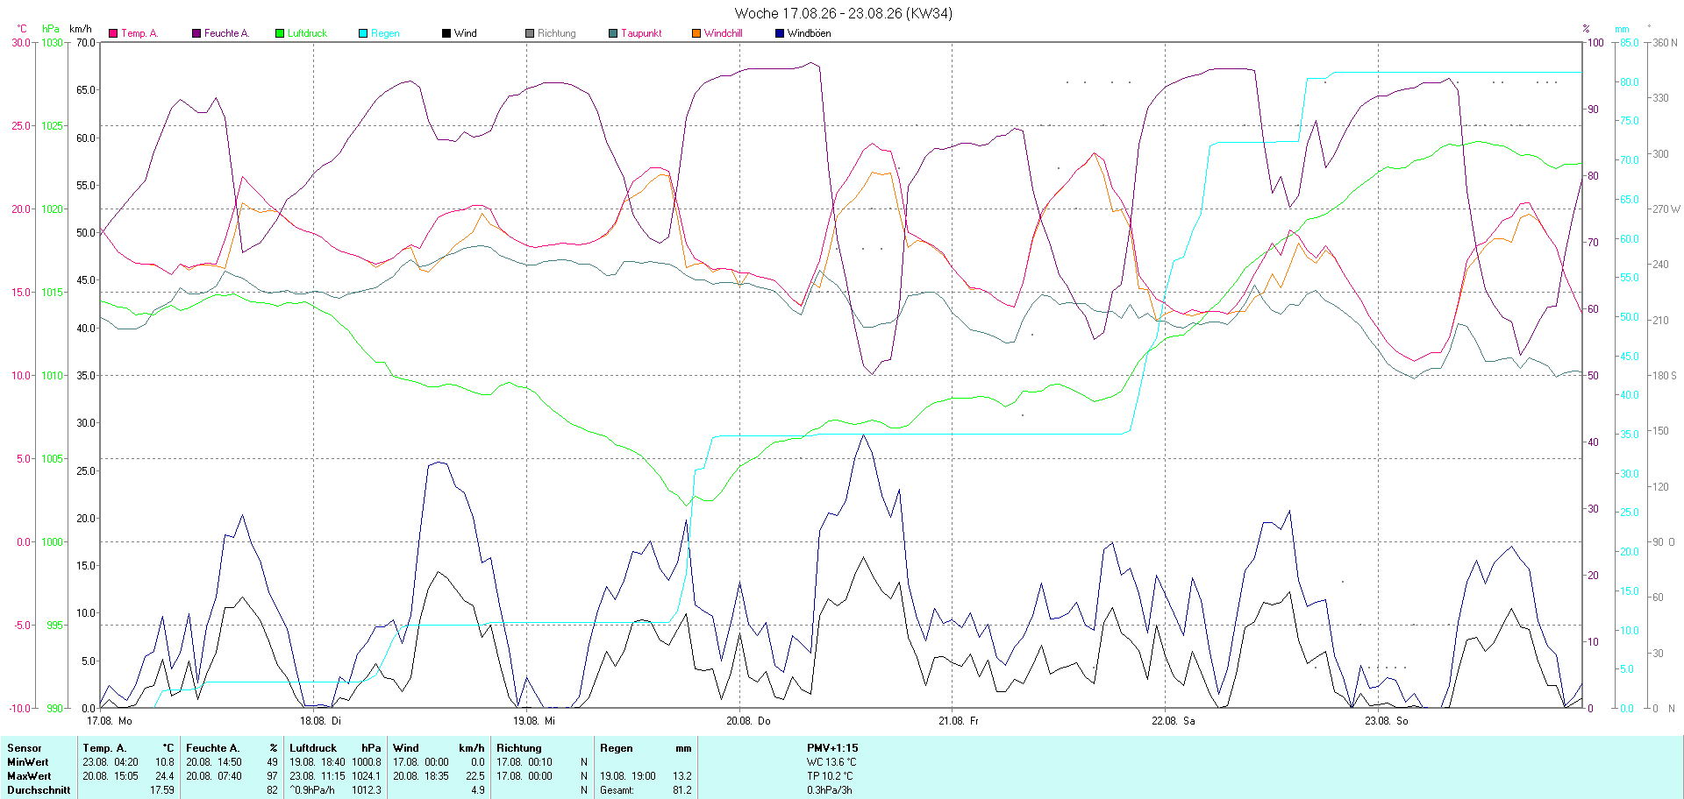The width and height of the screenshot is (1684, 799).
Task: Click the '90 O' wind direction axis label
Action: [x=1664, y=542]
